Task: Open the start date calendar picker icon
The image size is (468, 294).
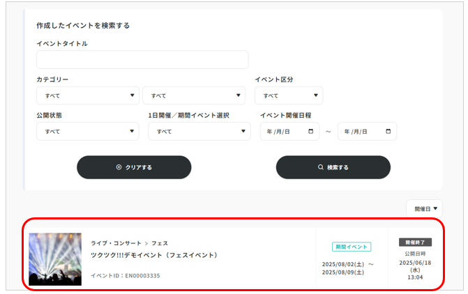Action: 310,132
